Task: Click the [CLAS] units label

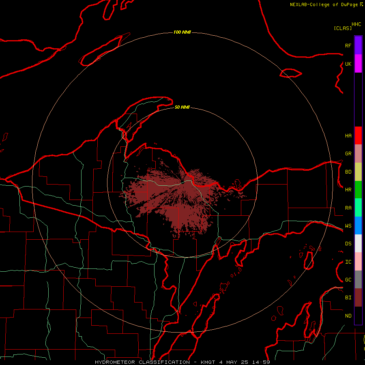Action: [x=343, y=28]
